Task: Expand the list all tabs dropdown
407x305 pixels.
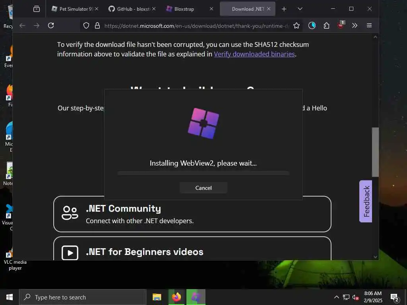Action: click(x=300, y=9)
